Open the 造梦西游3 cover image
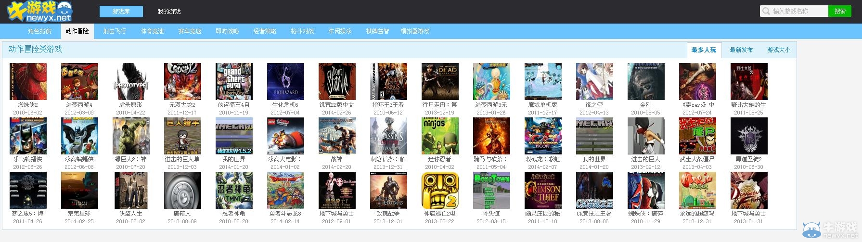 491,81
